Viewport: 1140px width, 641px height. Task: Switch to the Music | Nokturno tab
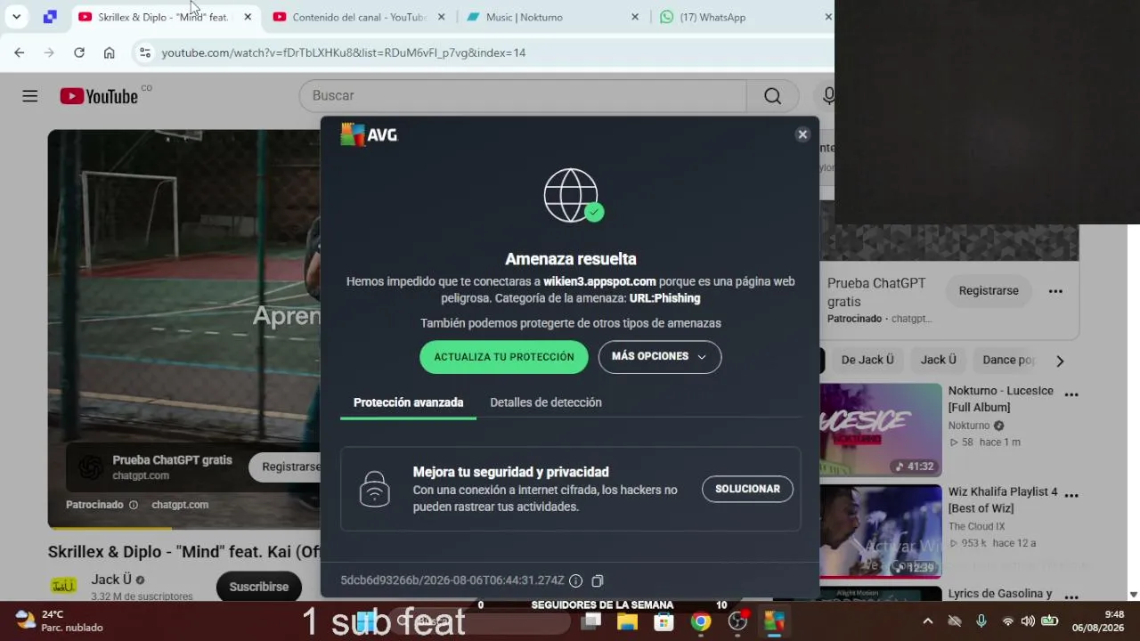click(x=551, y=17)
